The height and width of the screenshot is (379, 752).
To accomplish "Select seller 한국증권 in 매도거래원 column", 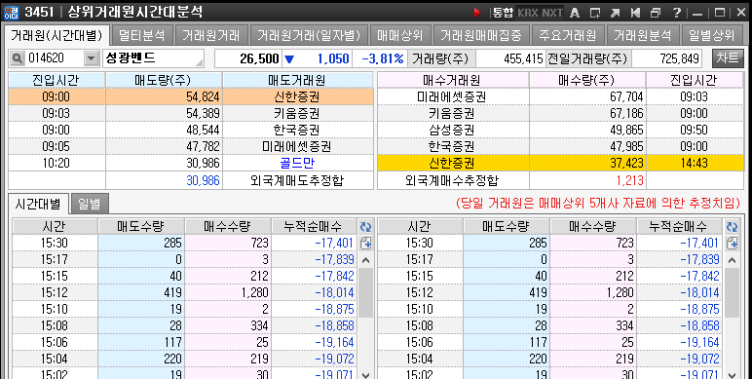I will [x=298, y=130].
